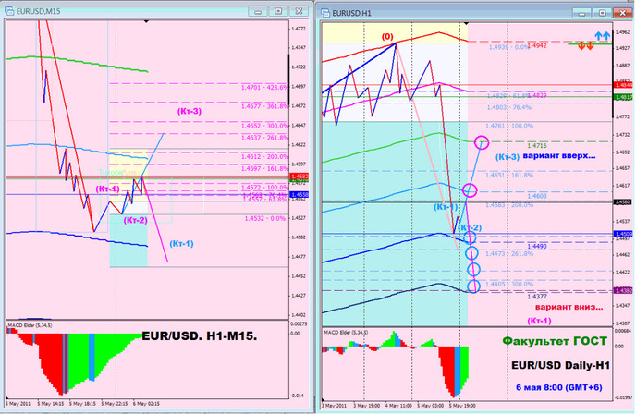Click the '5 May 22:15' time axis label
The height and width of the screenshot is (414, 636).
coord(115,404)
